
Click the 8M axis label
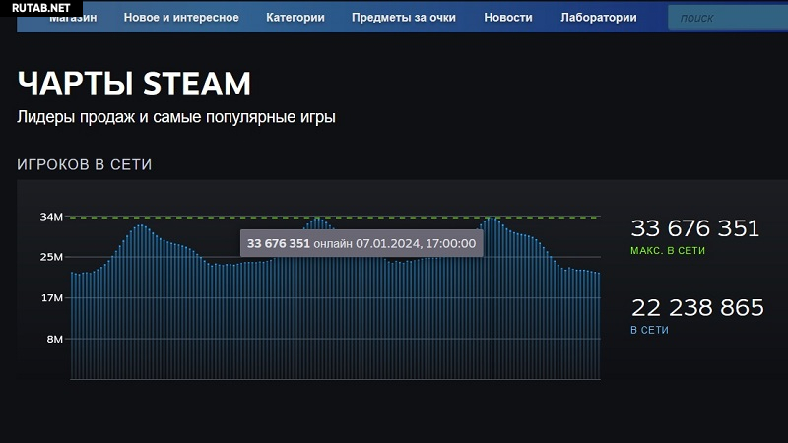coord(54,339)
